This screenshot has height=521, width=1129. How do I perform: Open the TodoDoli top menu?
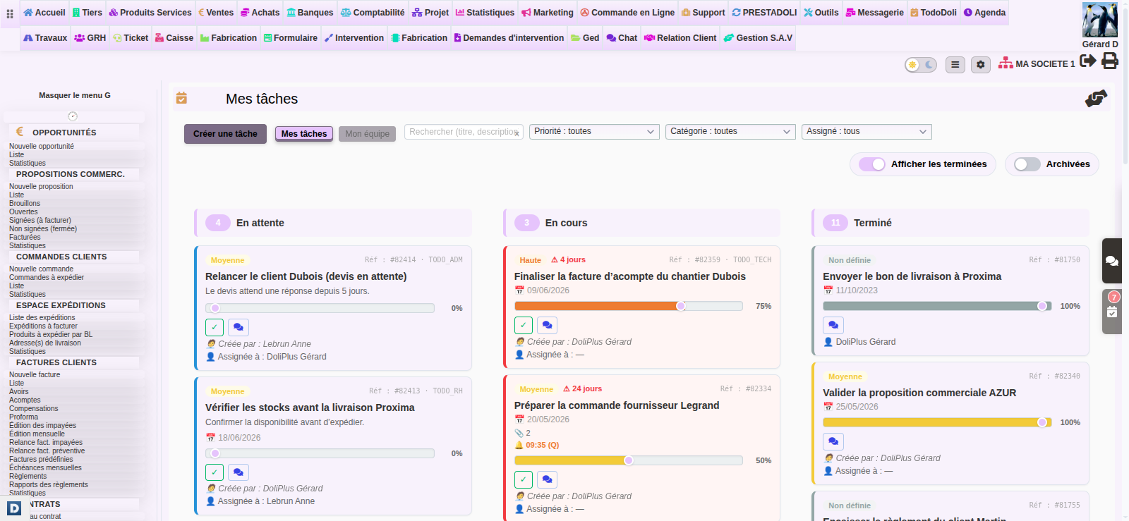pos(934,13)
